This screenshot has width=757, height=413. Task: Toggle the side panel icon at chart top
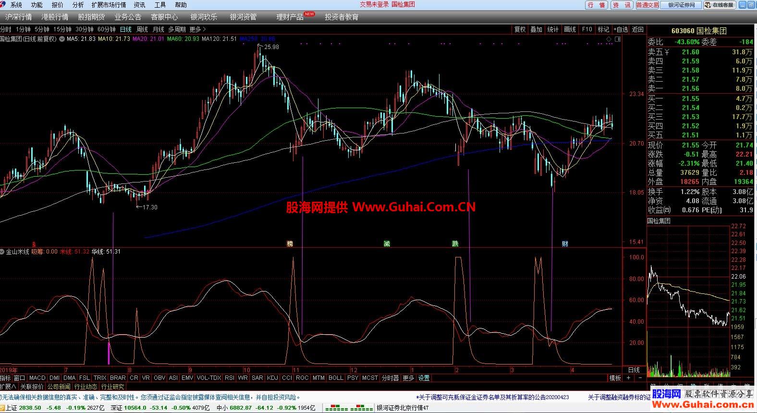pos(618,39)
